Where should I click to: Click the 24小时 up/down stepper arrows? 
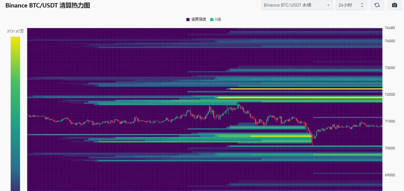(362, 5)
